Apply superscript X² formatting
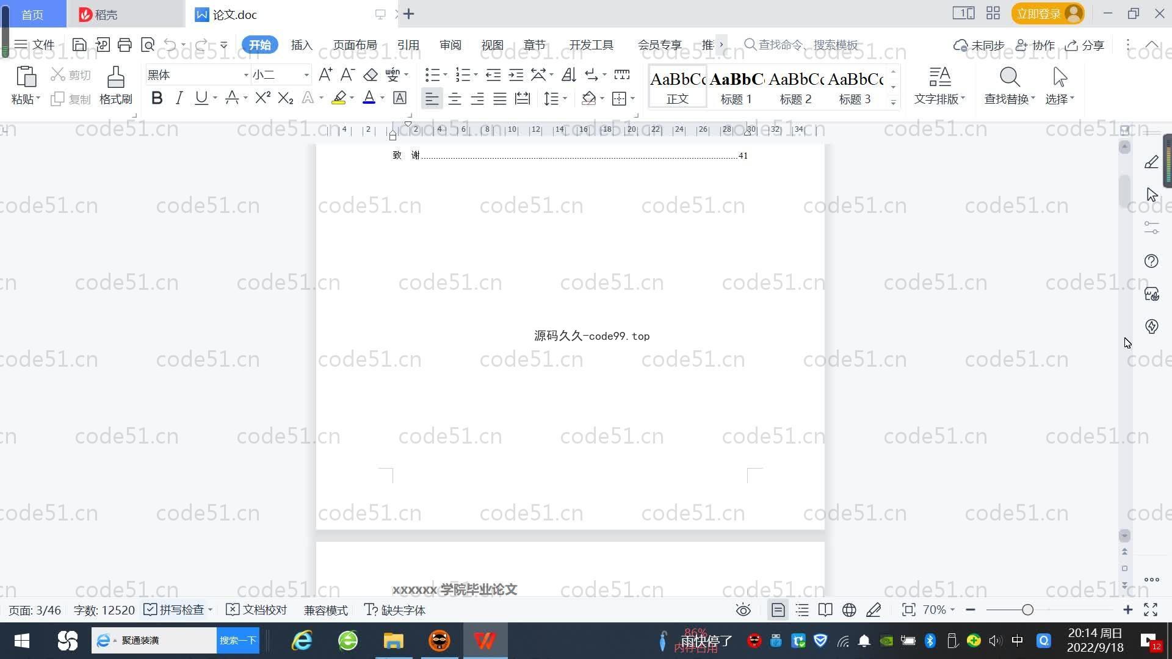Viewport: 1172px width, 659px height. pos(263,98)
